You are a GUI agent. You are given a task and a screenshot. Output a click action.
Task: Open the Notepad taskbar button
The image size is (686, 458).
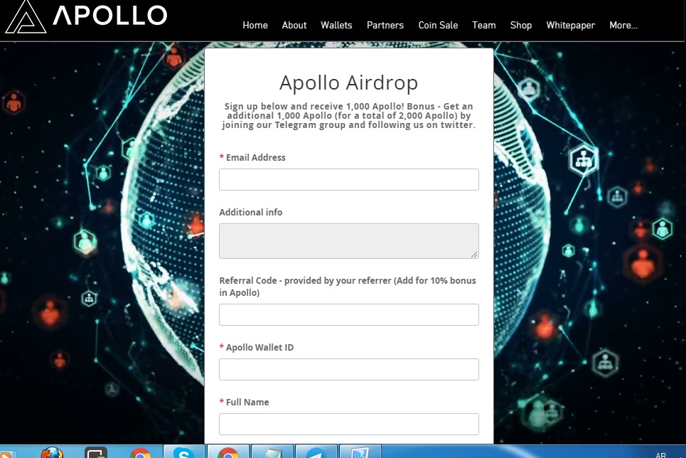272,452
